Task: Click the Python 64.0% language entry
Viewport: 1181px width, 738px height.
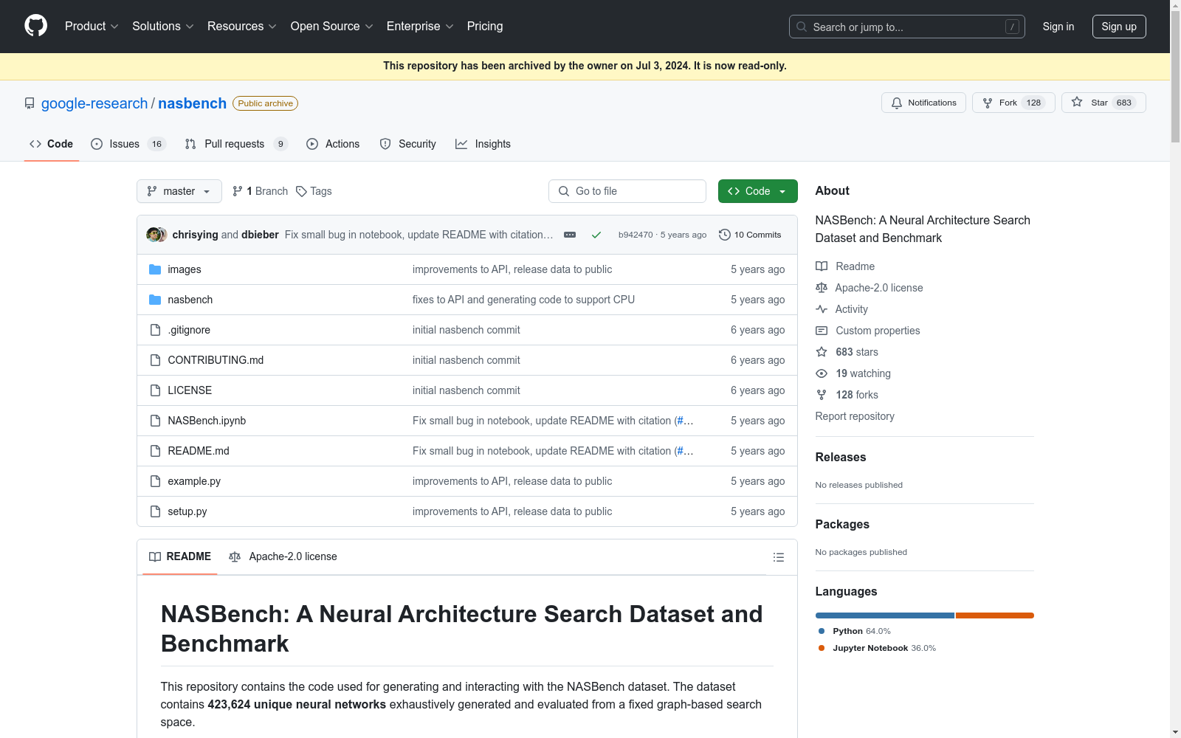Action: click(855, 631)
